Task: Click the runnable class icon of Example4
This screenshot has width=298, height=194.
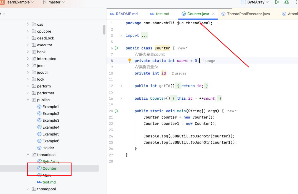Action: (39, 127)
